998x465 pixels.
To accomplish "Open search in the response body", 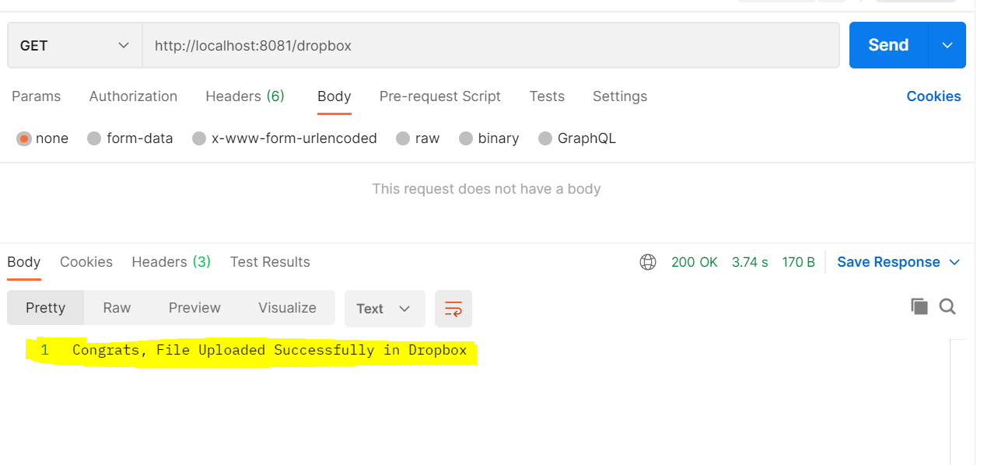I will (x=947, y=306).
